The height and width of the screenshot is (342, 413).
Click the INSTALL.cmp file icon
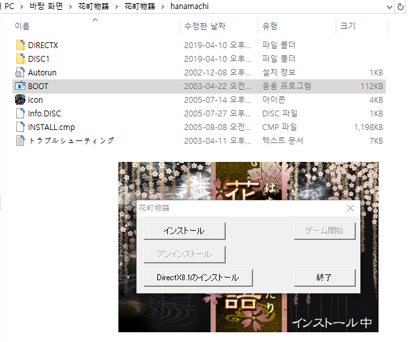click(x=20, y=127)
